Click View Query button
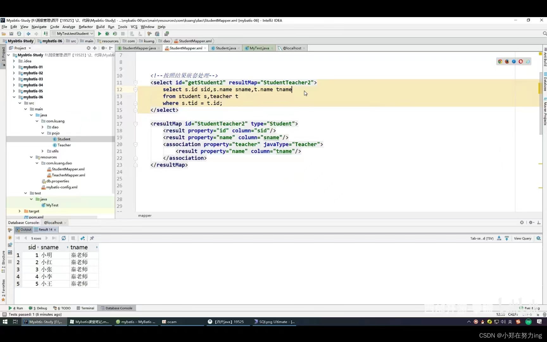 [x=523, y=238]
